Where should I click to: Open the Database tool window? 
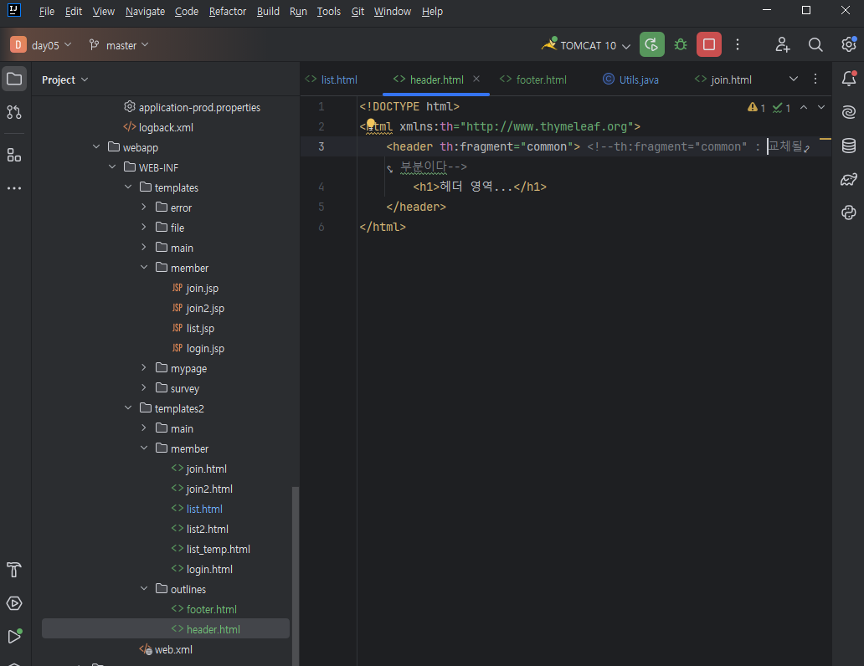(849, 146)
